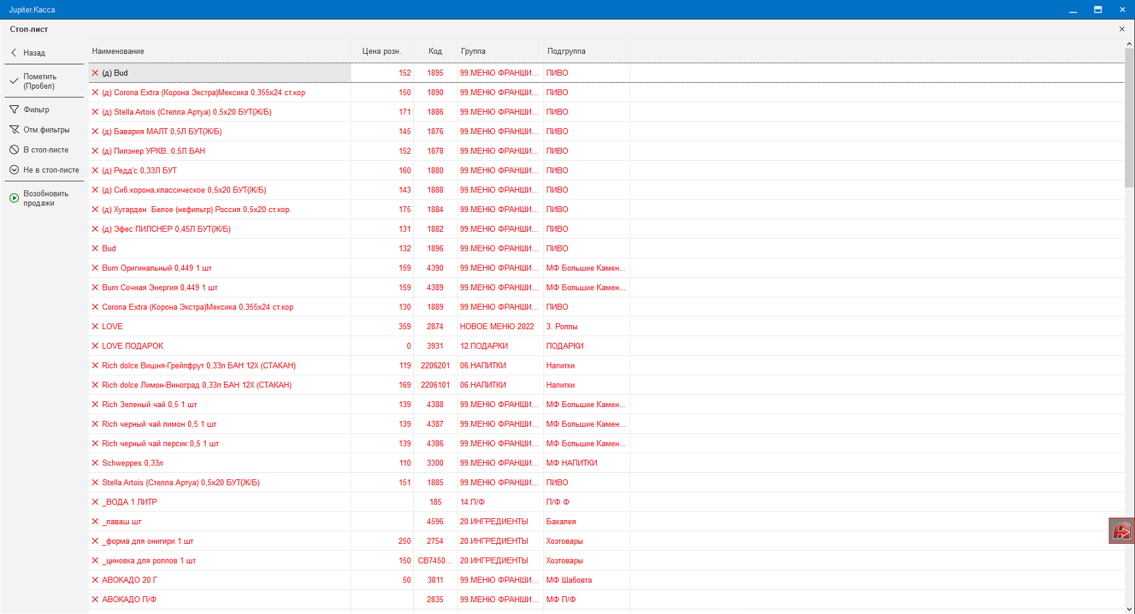Click the red X mark of row LOVE ПОДАРОК
Image resolution: width=1135 pixels, height=614 pixels.
point(95,346)
